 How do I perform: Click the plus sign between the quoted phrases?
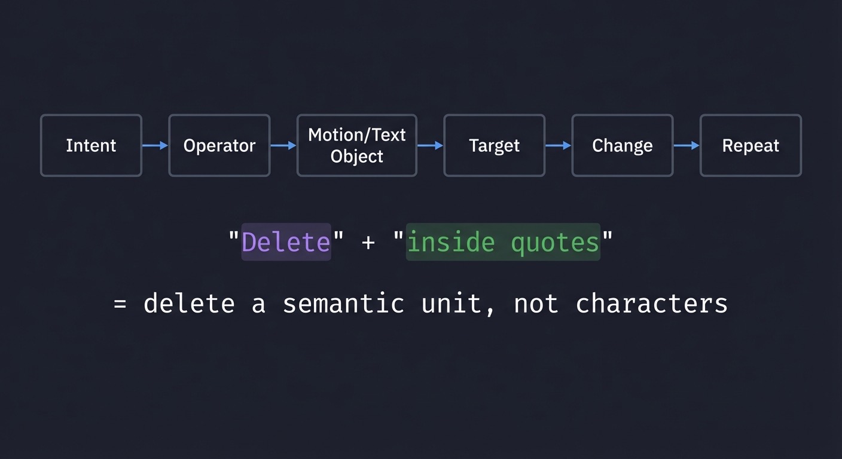point(368,241)
